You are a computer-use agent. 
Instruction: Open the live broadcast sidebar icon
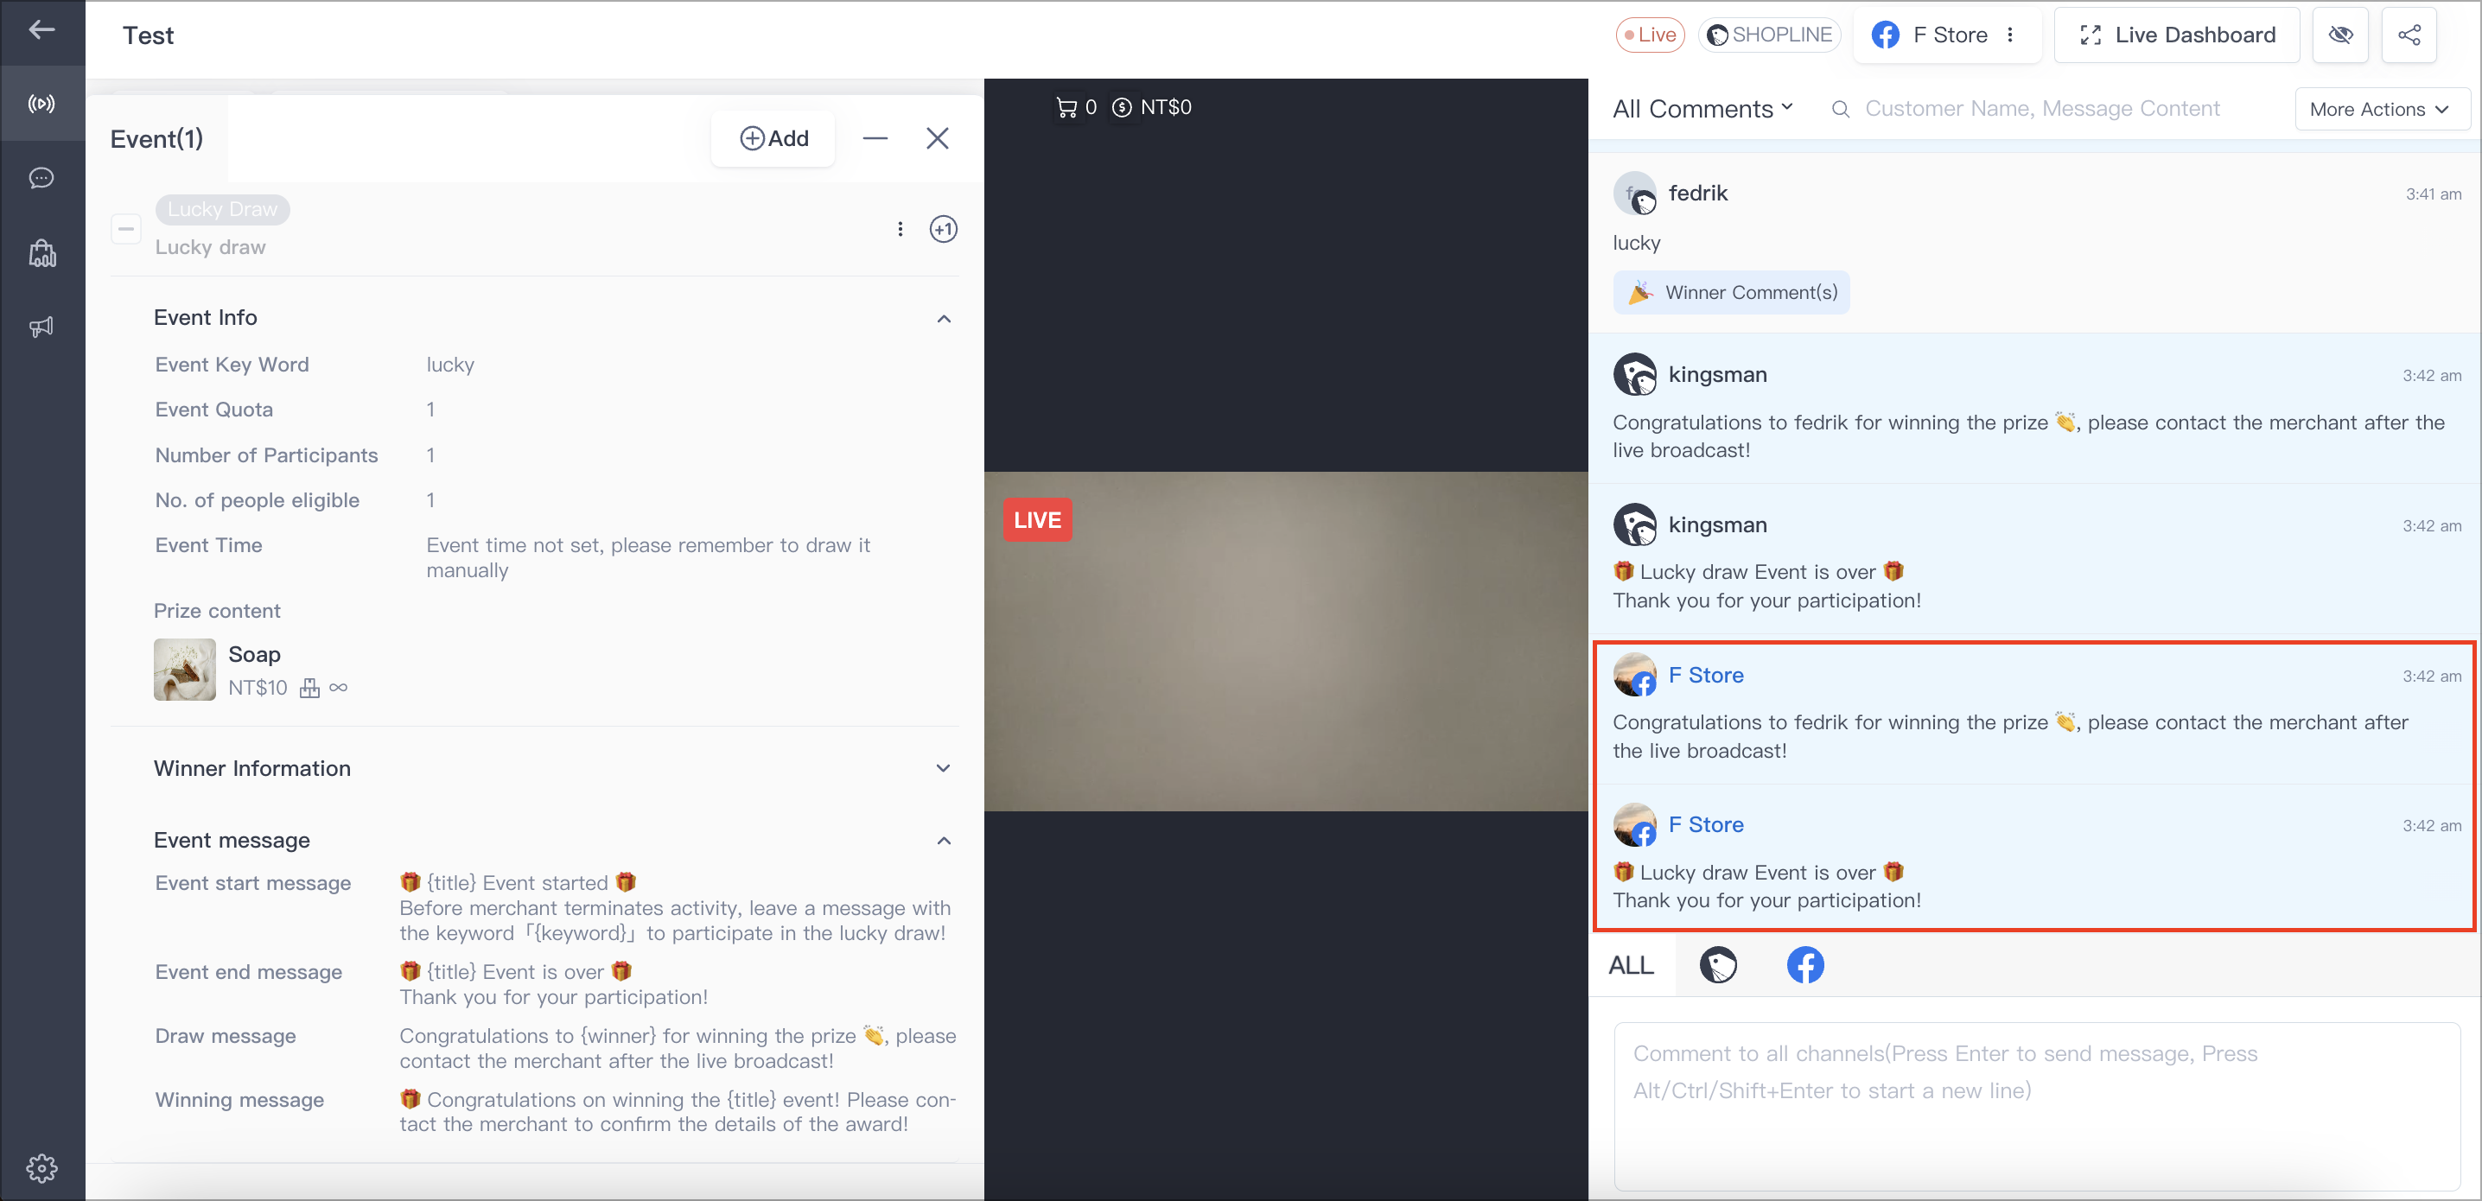[x=41, y=103]
